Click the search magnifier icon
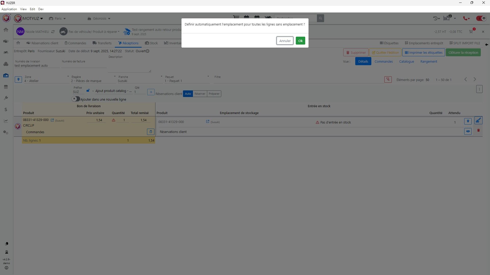The height and width of the screenshot is (275, 490). tap(320, 18)
